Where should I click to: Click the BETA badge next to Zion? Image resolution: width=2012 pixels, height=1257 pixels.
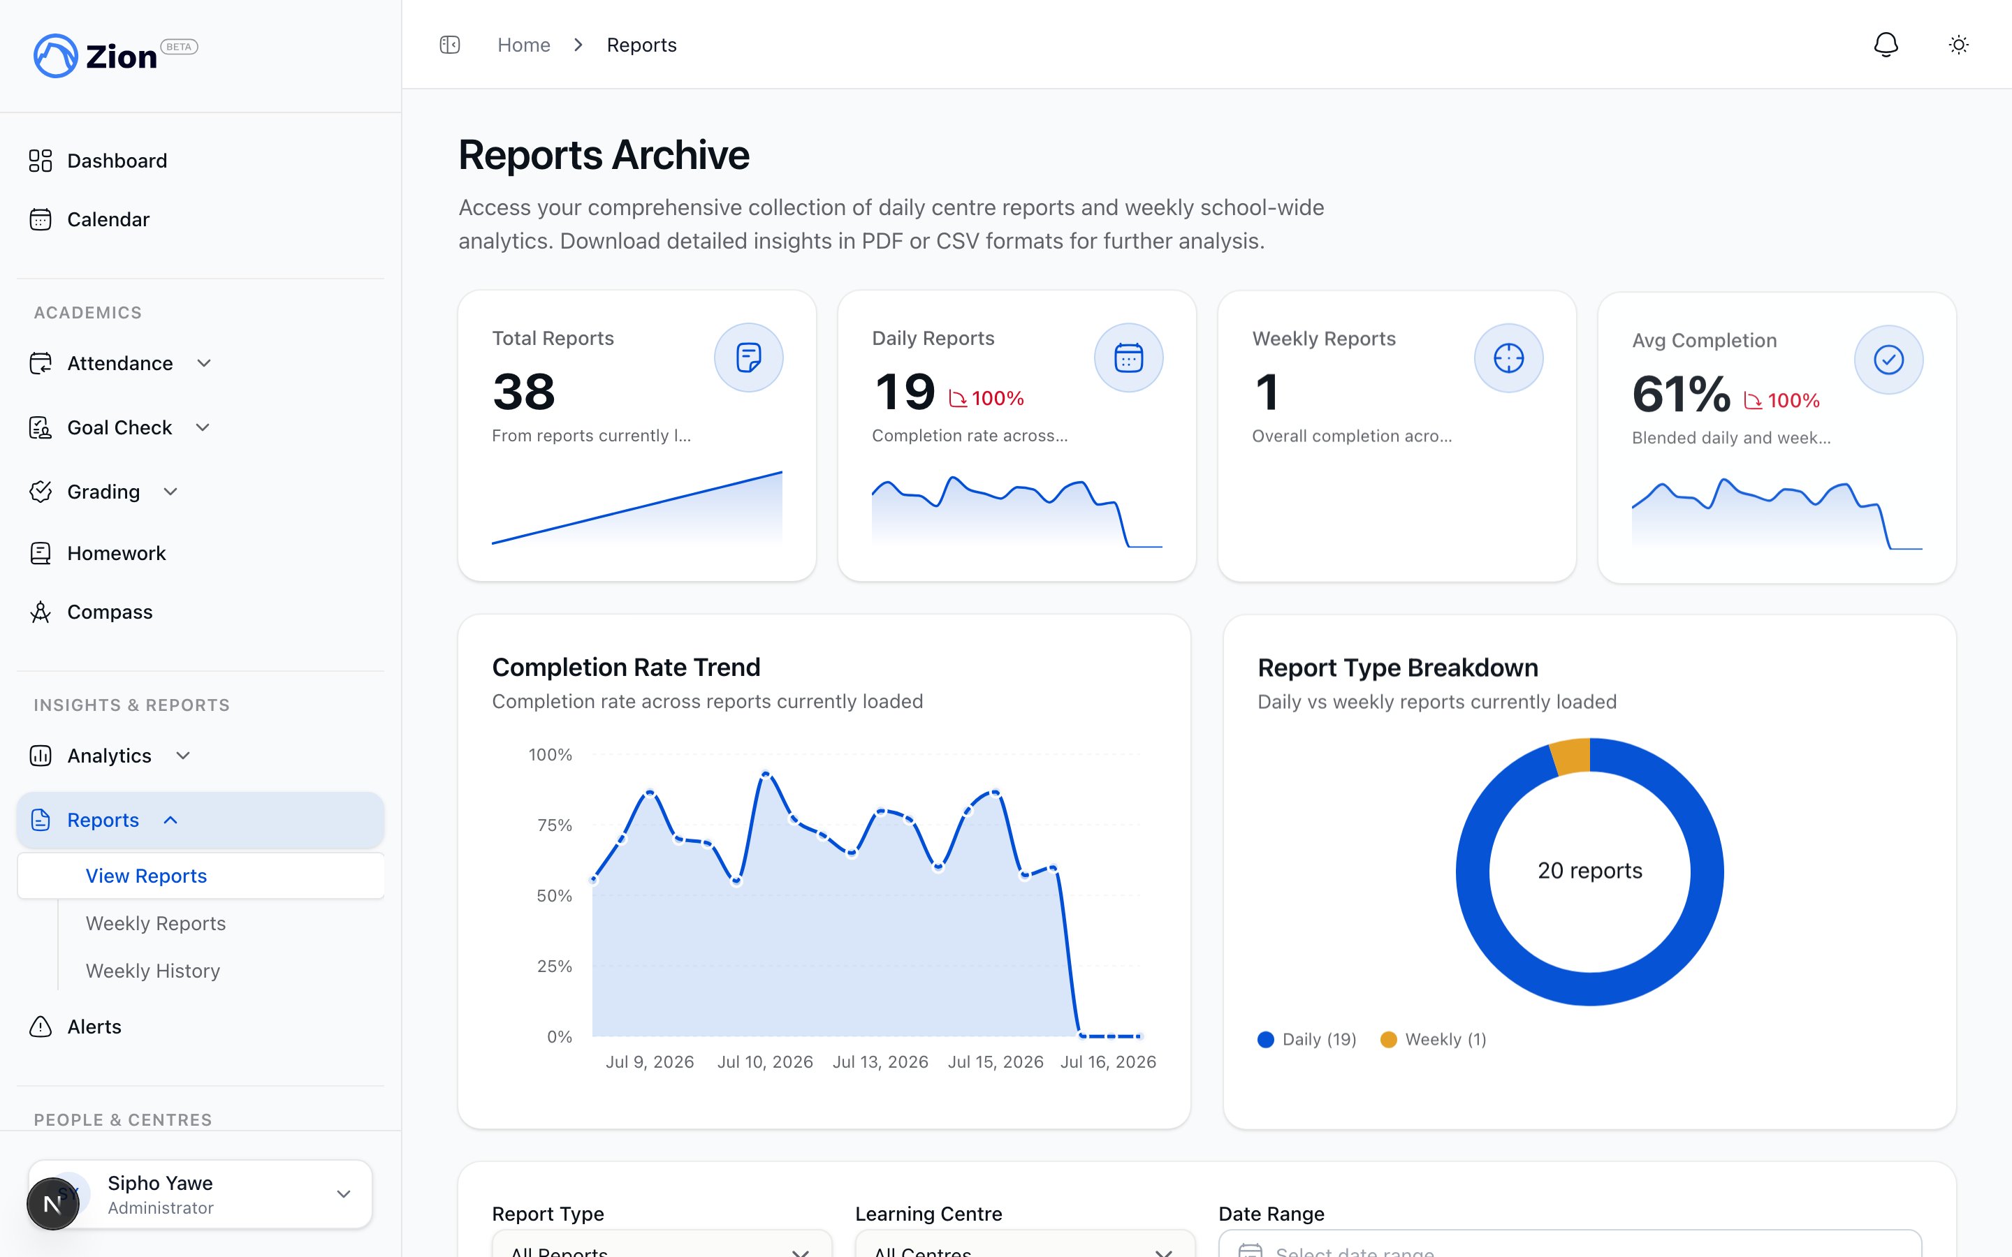click(x=179, y=47)
